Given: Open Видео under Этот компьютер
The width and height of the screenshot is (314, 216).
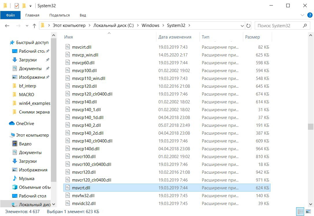Looking at the screenshot, I should point(25,144).
